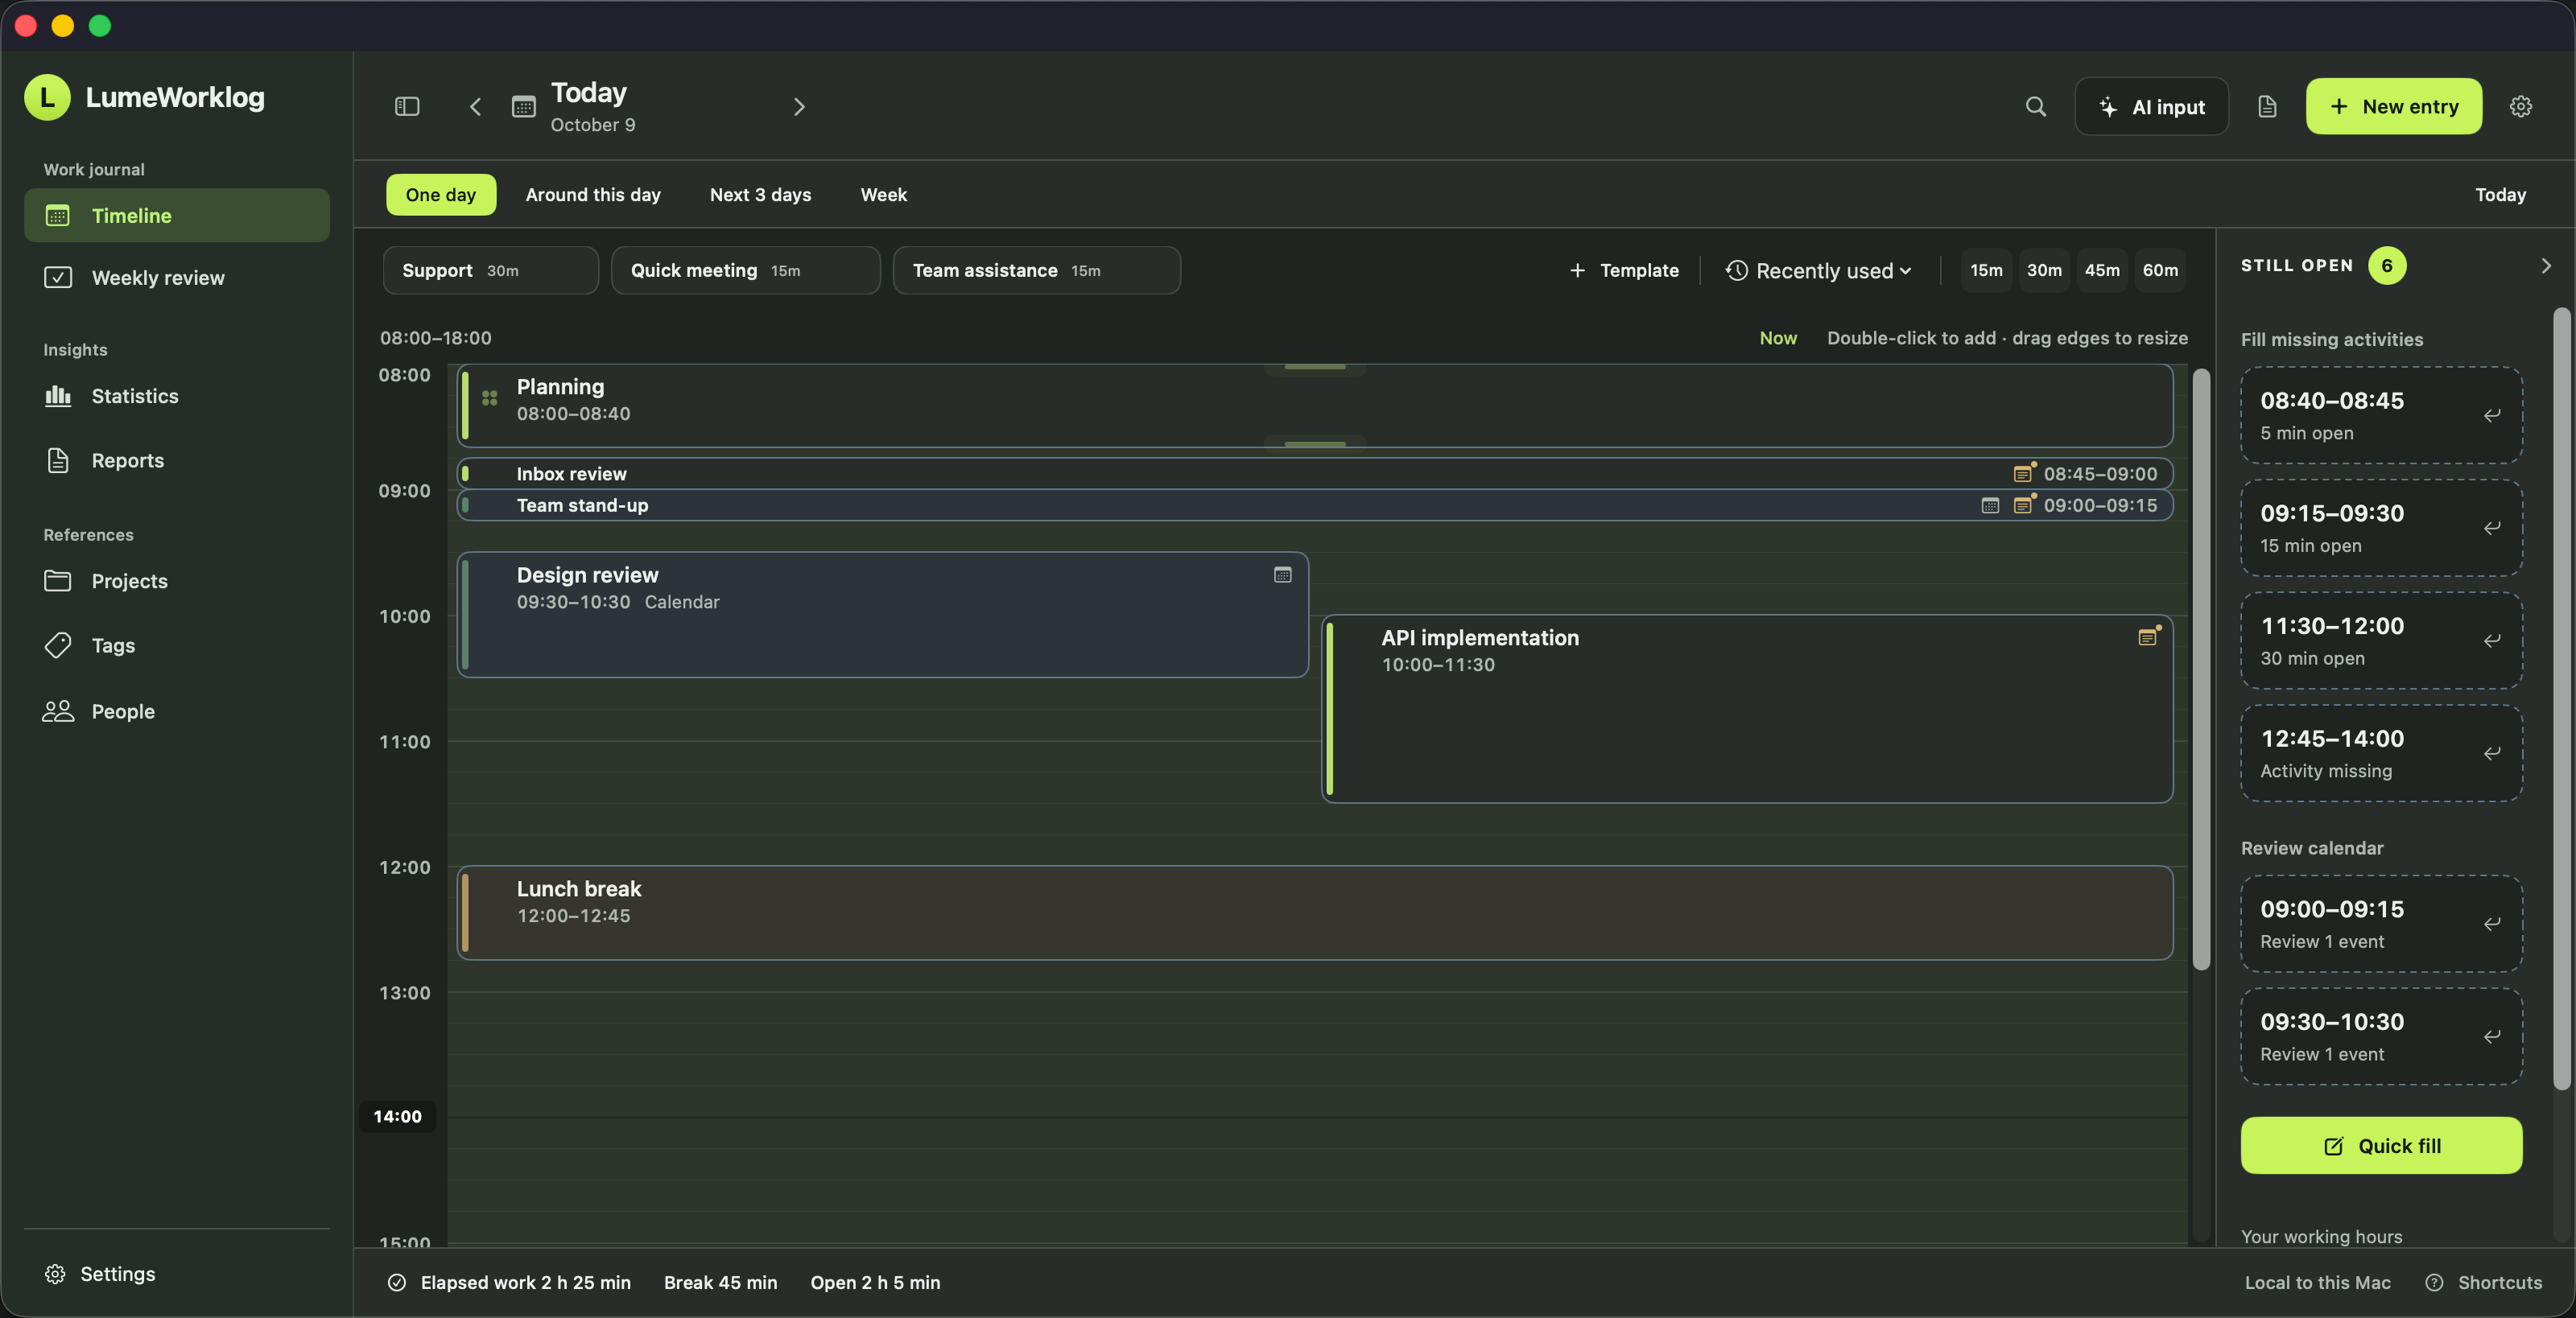
Task: Select the 30m duration chip
Action: point(2044,271)
